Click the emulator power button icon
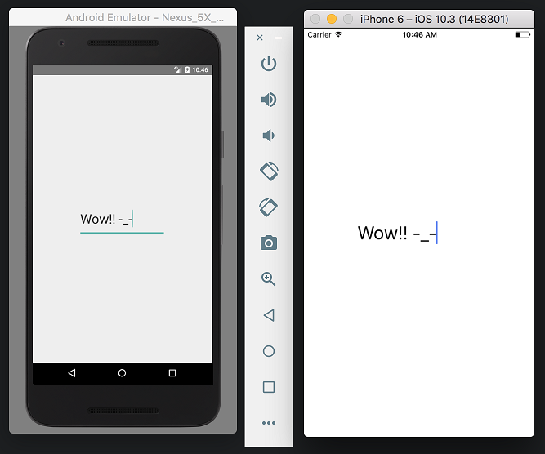 [269, 64]
